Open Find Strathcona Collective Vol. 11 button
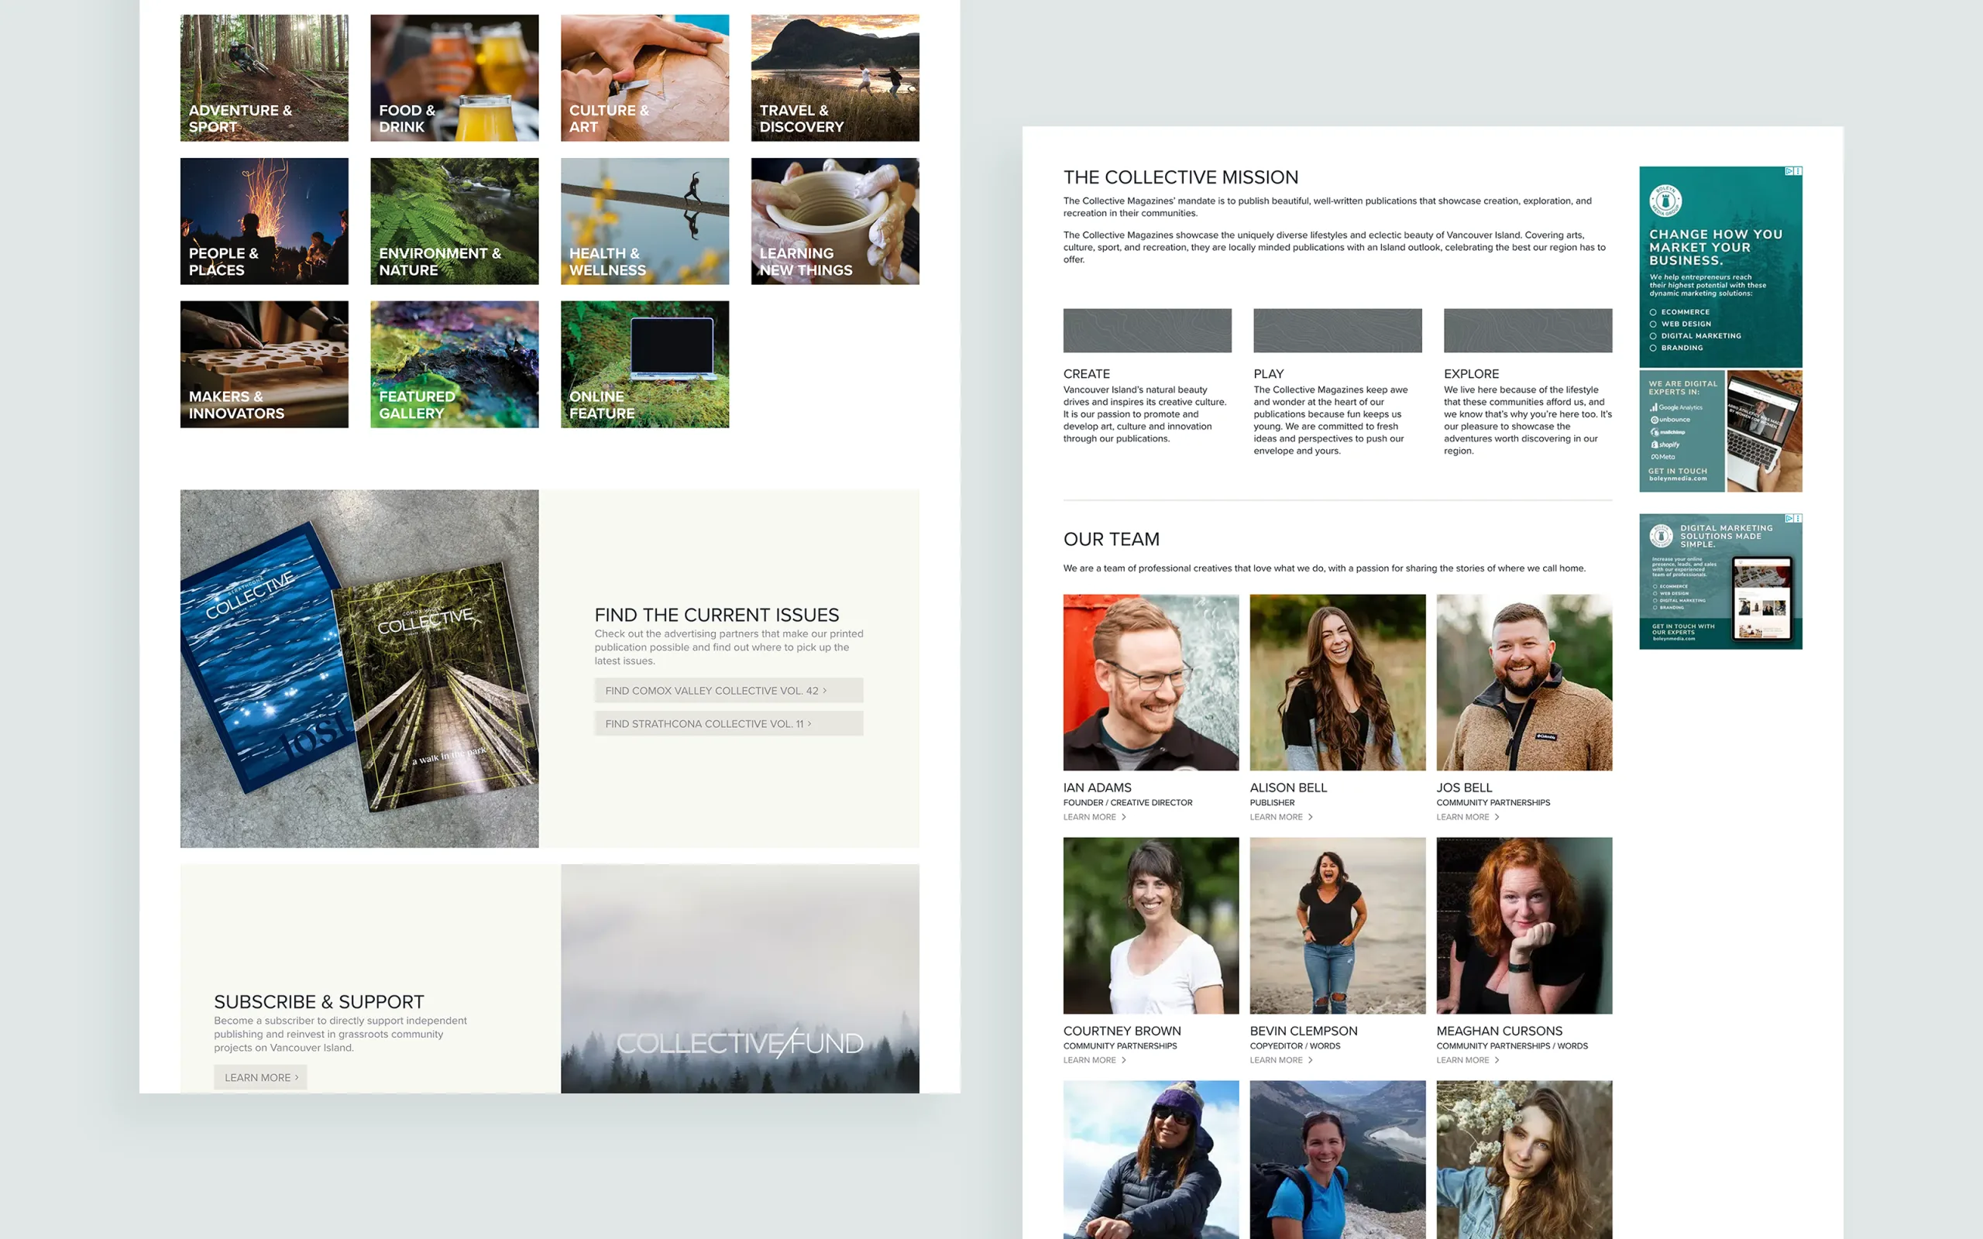 coord(727,723)
